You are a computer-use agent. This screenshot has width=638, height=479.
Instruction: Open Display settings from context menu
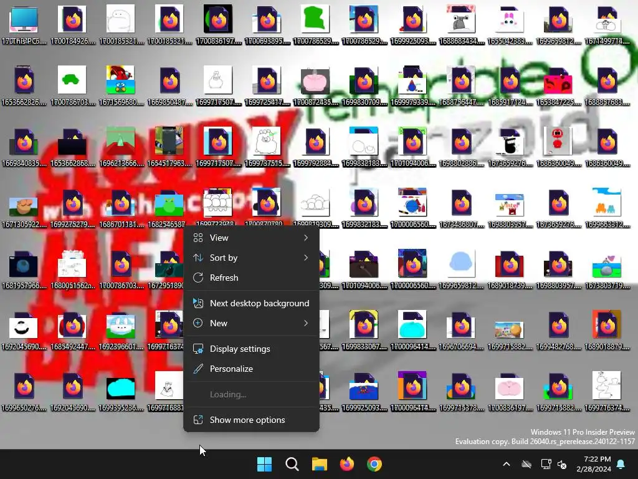click(251, 349)
